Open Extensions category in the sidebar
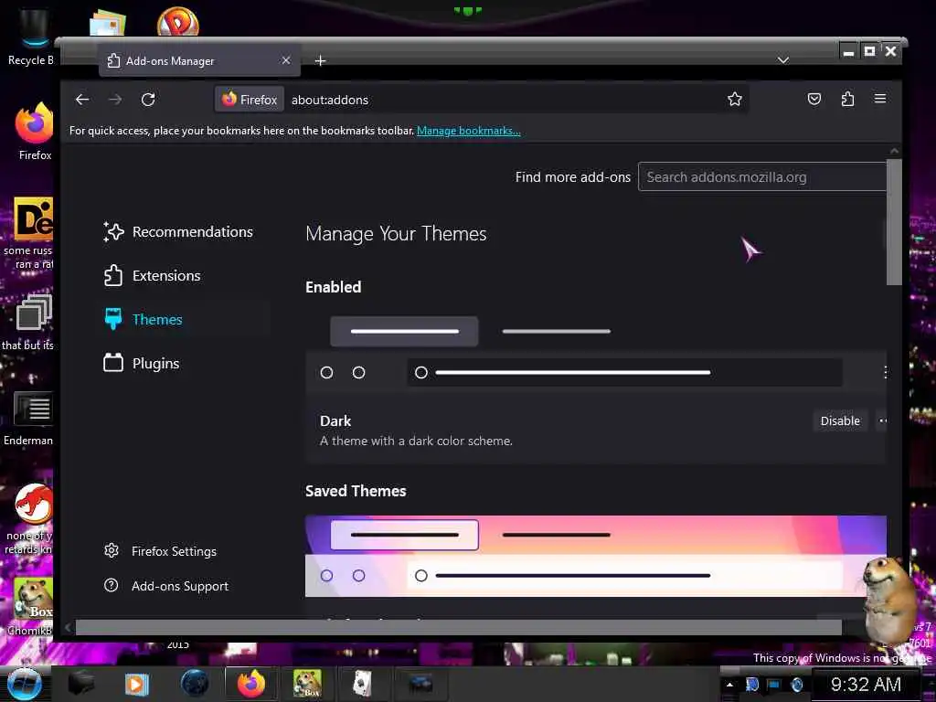The height and width of the screenshot is (702, 936). [x=153, y=276]
